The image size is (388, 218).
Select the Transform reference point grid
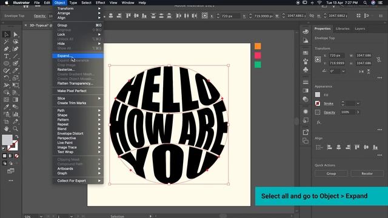318,59
